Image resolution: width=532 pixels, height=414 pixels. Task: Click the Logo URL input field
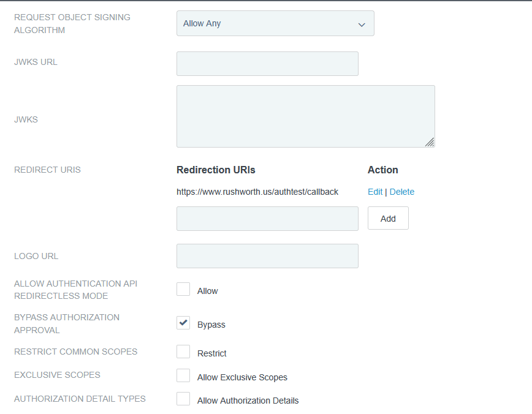tap(267, 256)
